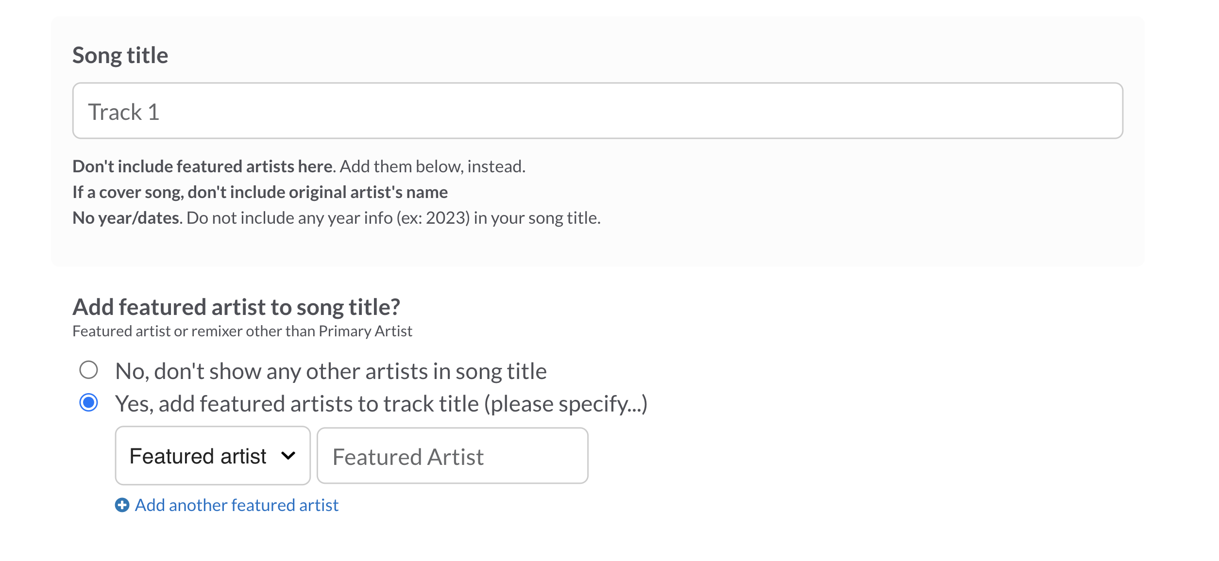Select the Yes, add featured artists radio button
The height and width of the screenshot is (561, 1219).
pos(88,402)
